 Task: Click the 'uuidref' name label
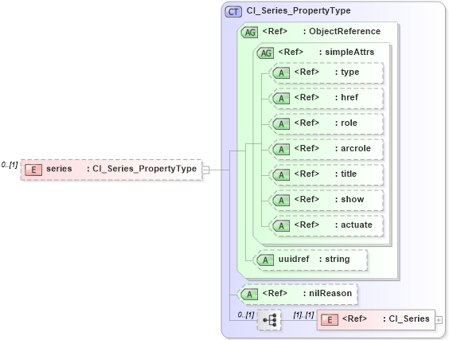coord(294,259)
